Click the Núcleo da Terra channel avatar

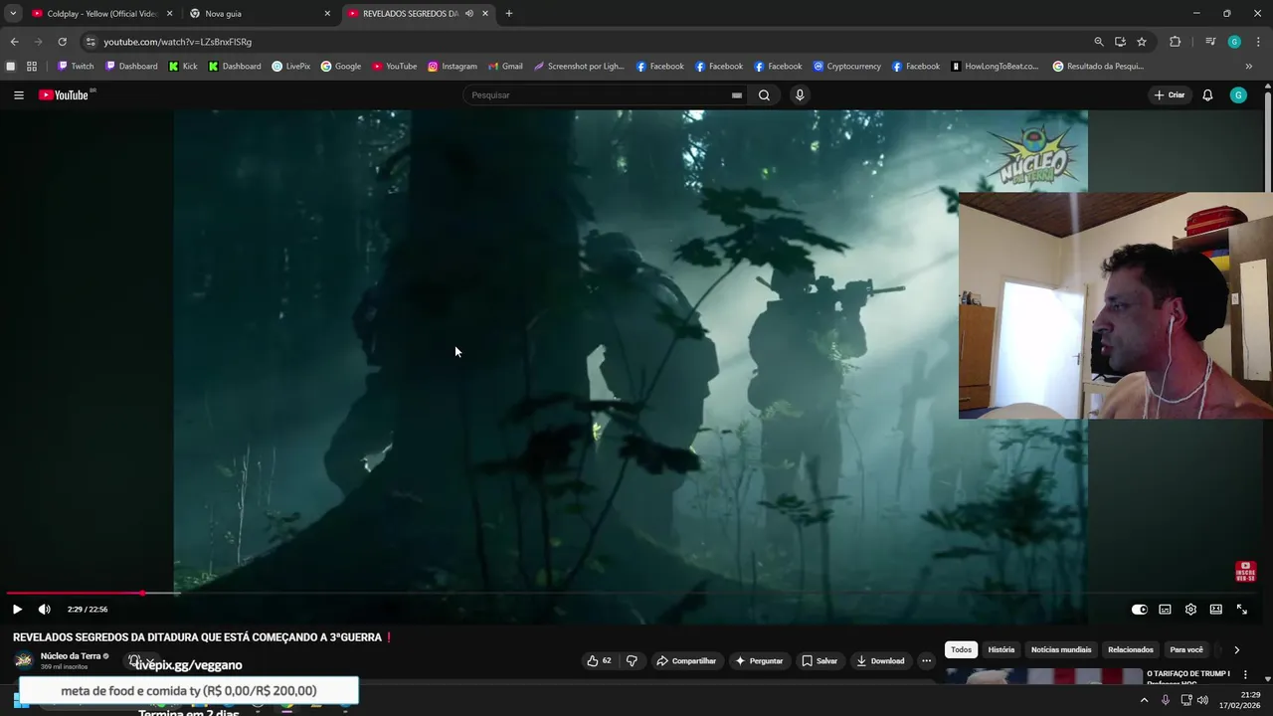[23, 660]
